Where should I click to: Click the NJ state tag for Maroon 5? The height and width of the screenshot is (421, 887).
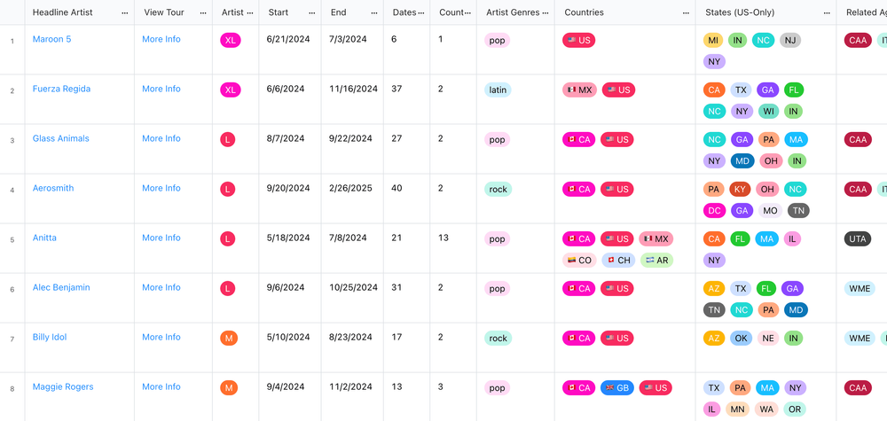pyautogui.click(x=790, y=40)
